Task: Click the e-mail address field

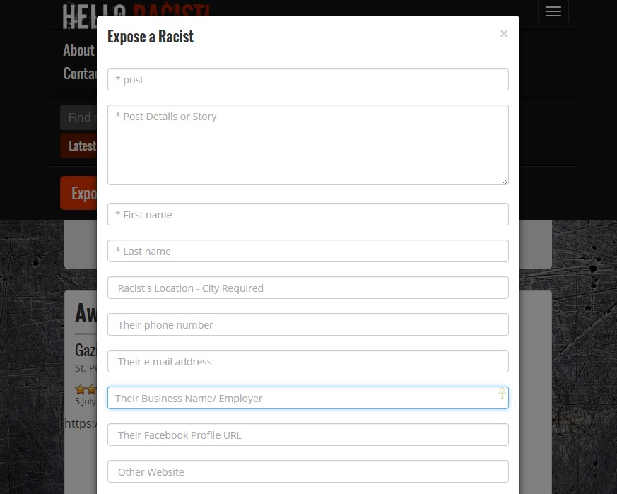Action: pyautogui.click(x=307, y=361)
